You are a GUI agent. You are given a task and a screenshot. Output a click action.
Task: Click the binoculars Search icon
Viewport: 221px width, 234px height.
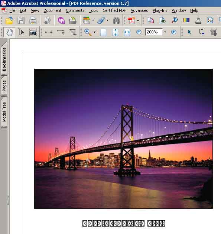point(116,20)
